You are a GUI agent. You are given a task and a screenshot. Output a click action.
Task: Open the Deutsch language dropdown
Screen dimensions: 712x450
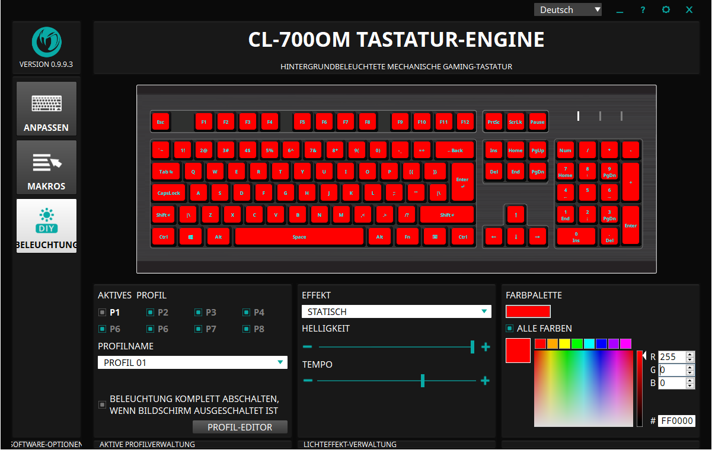coord(568,9)
